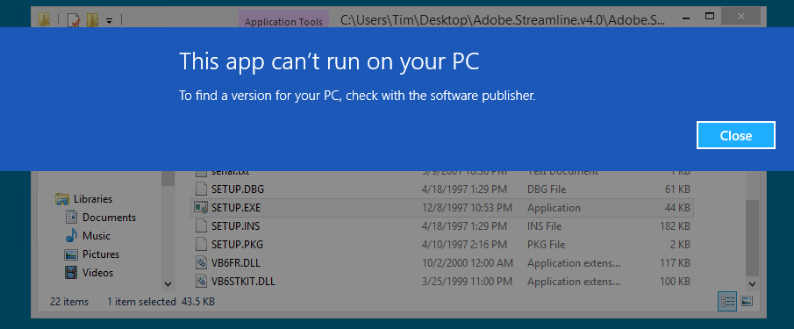Click the Properties icon in quick access toolbar
Image resolution: width=794 pixels, height=329 pixels.
click(x=74, y=19)
